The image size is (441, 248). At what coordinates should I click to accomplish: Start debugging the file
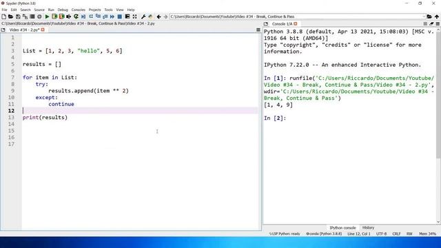[x=83, y=17]
